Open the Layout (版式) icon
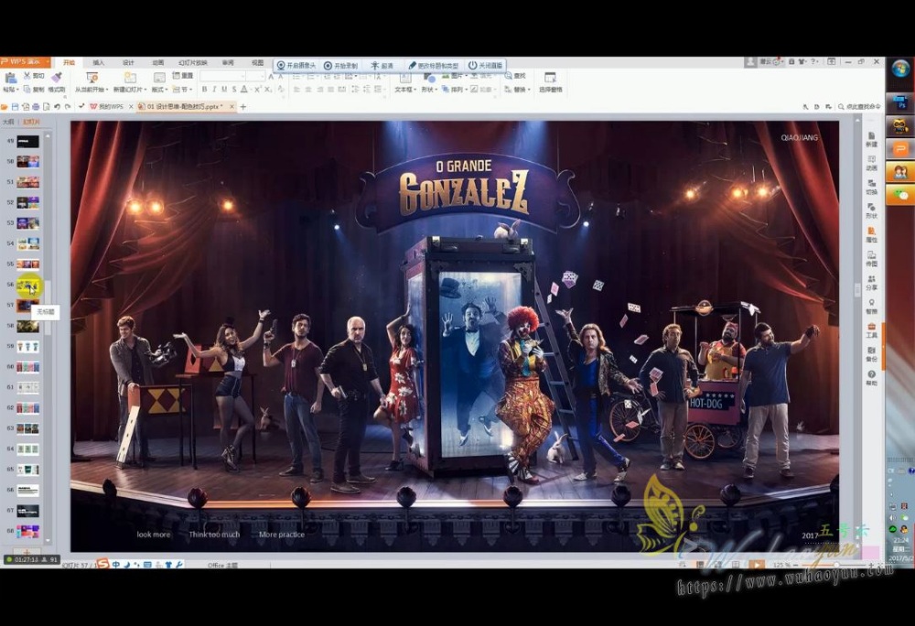This screenshot has height=626, width=915. [x=158, y=78]
